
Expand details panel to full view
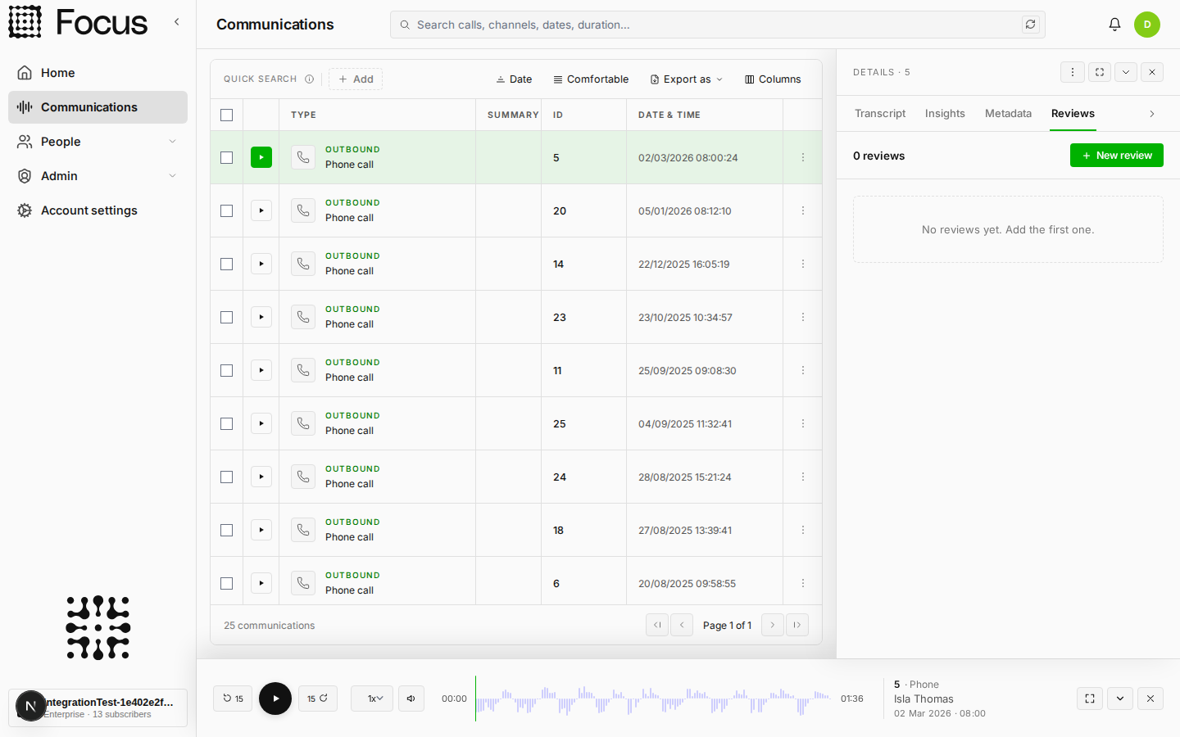click(1100, 72)
